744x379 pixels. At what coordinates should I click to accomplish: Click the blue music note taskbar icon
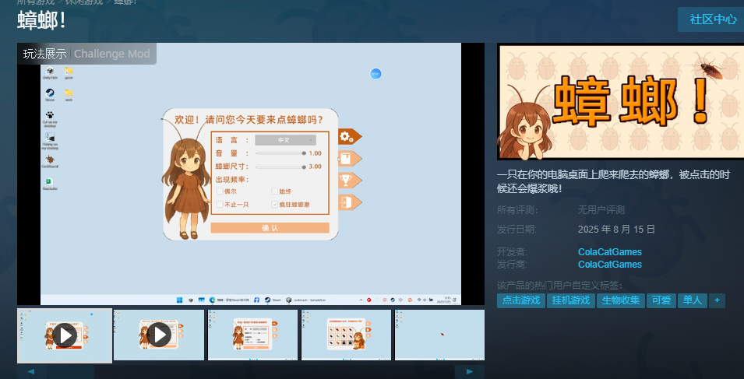[x=256, y=300]
